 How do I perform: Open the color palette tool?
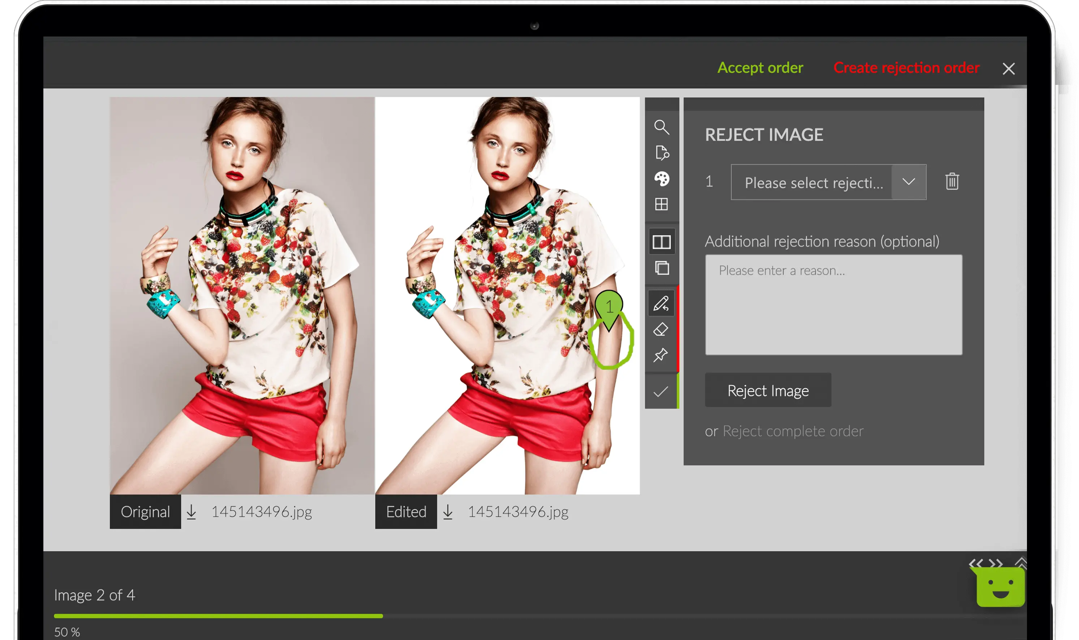click(661, 178)
